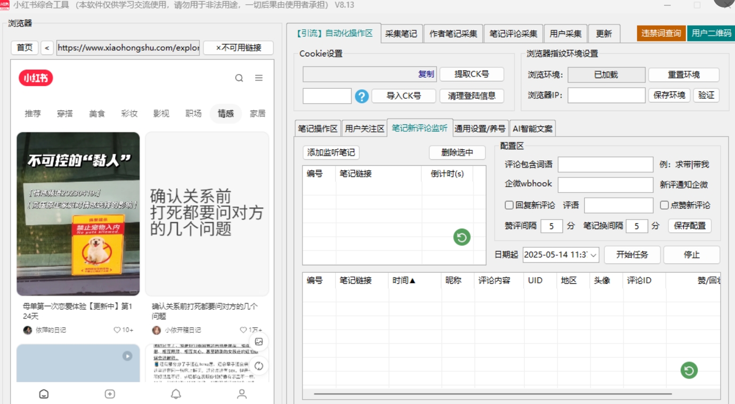This screenshot has height=404, width=735.
Task: Click the search magnifier icon in Xiaohongshu
Action: click(239, 78)
